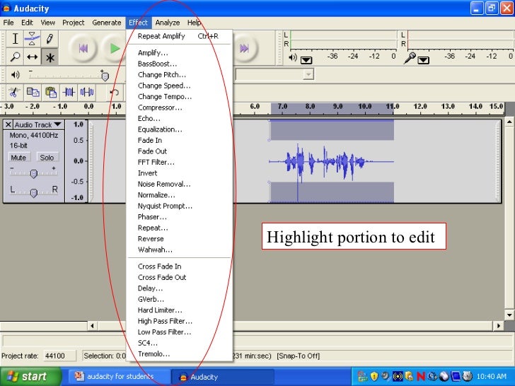Open the microphone input meter dropdown
The width and height of the screenshot is (515, 386).
[423, 60]
